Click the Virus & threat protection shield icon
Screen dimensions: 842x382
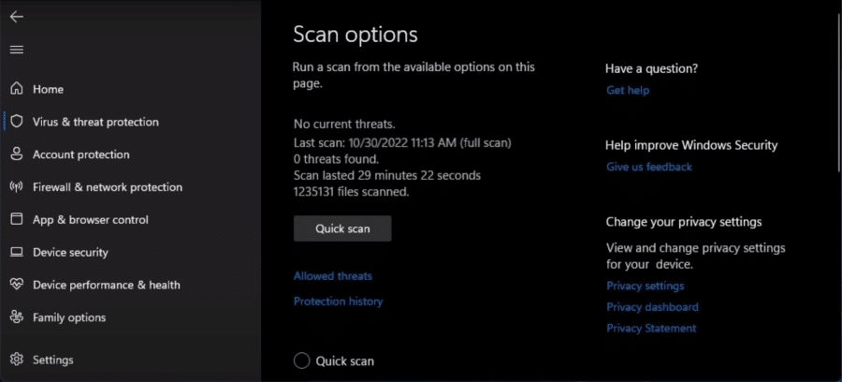(x=17, y=122)
